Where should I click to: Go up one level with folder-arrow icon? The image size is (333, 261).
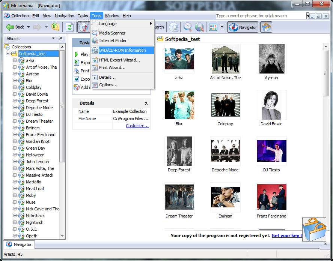[x=56, y=27]
